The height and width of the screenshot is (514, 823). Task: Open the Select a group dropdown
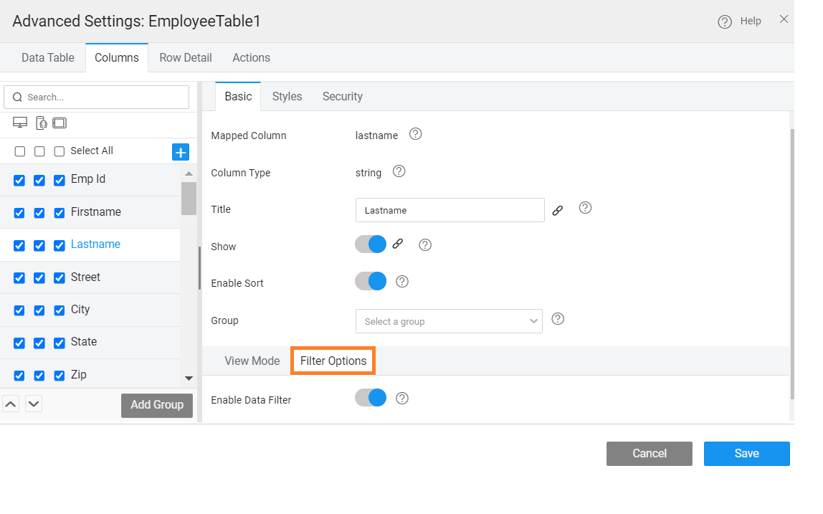(x=449, y=321)
